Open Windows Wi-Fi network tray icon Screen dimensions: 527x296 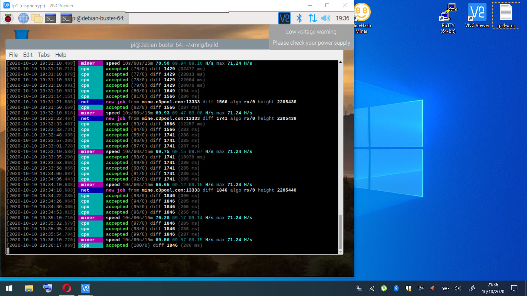[372, 288]
